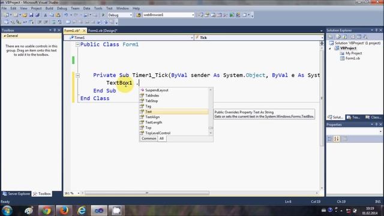Select TextAlign in the IntelliSense list
This screenshot has width=384, height=216.
(x=174, y=117)
